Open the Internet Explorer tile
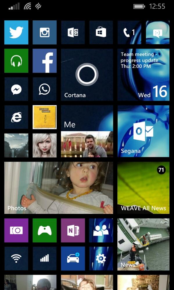 tap(16, 117)
